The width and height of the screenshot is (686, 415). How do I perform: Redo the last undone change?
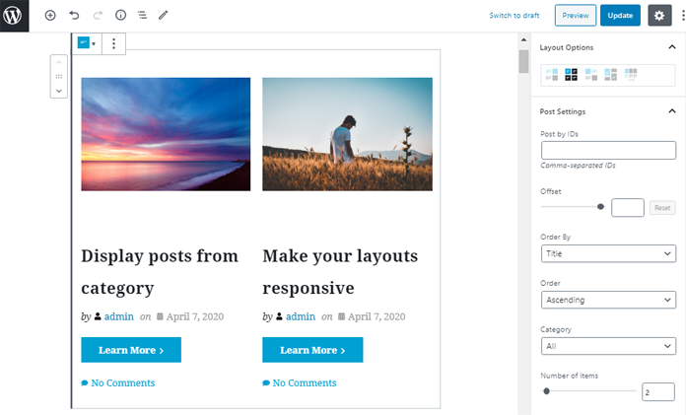98,16
